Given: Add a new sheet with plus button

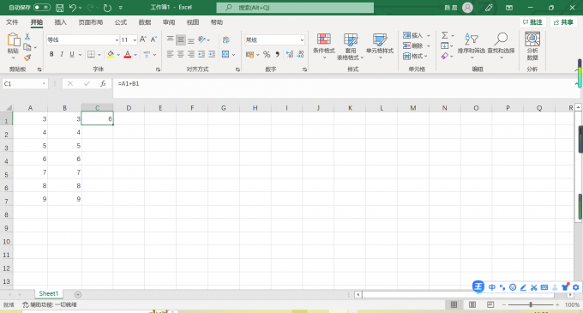Looking at the screenshot, I should tap(78, 294).
